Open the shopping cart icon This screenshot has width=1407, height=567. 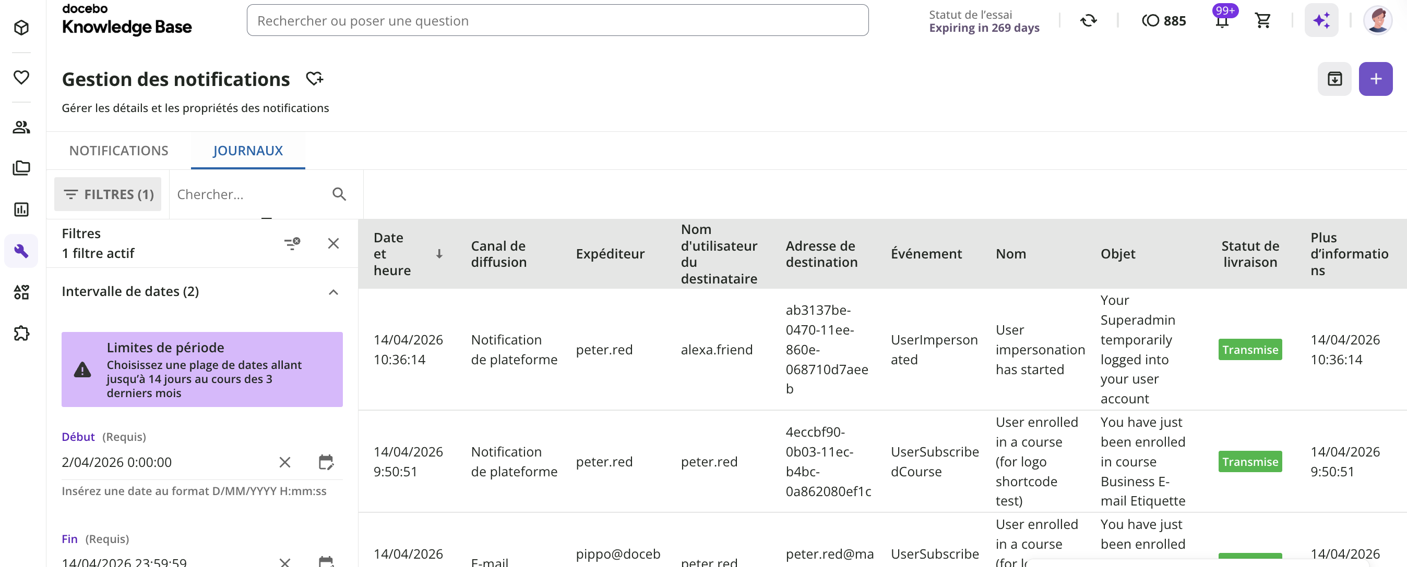pos(1263,21)
